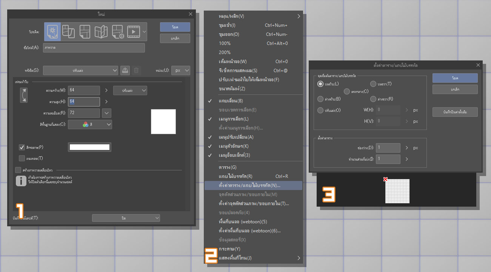Click the save preset icon beside preset dropdown
Viewport: 491px width, 272px height.
coord(126,70)
